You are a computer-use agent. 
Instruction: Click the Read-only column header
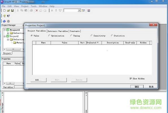(x=130, y=43)
